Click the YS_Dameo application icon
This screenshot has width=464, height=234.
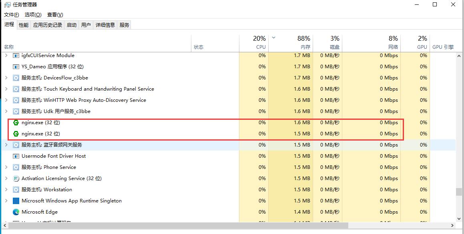click(x=16, y=67)
